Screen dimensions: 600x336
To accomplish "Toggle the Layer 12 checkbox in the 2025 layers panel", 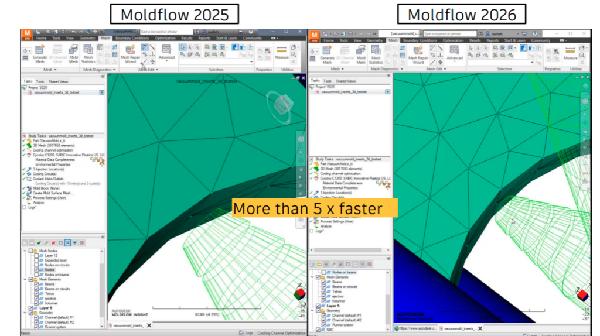I will 36,255.
